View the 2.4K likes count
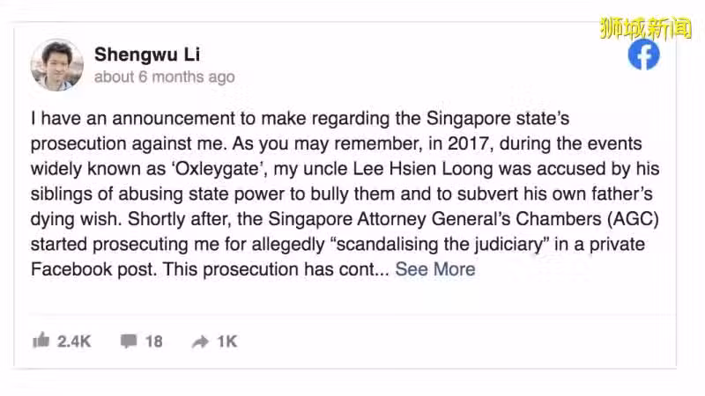 tap(74, 341)
